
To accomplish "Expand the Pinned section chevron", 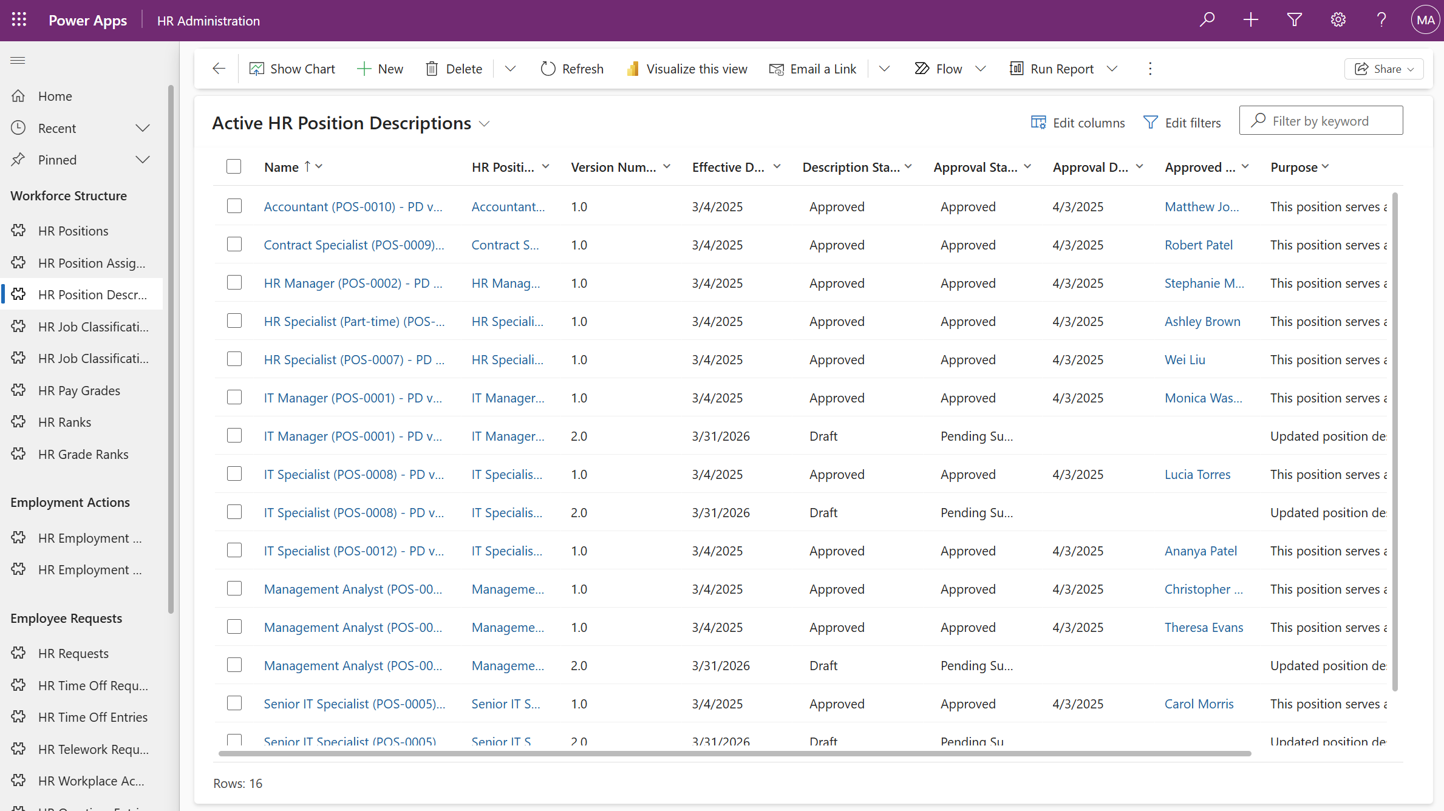I will pos(143,160).
